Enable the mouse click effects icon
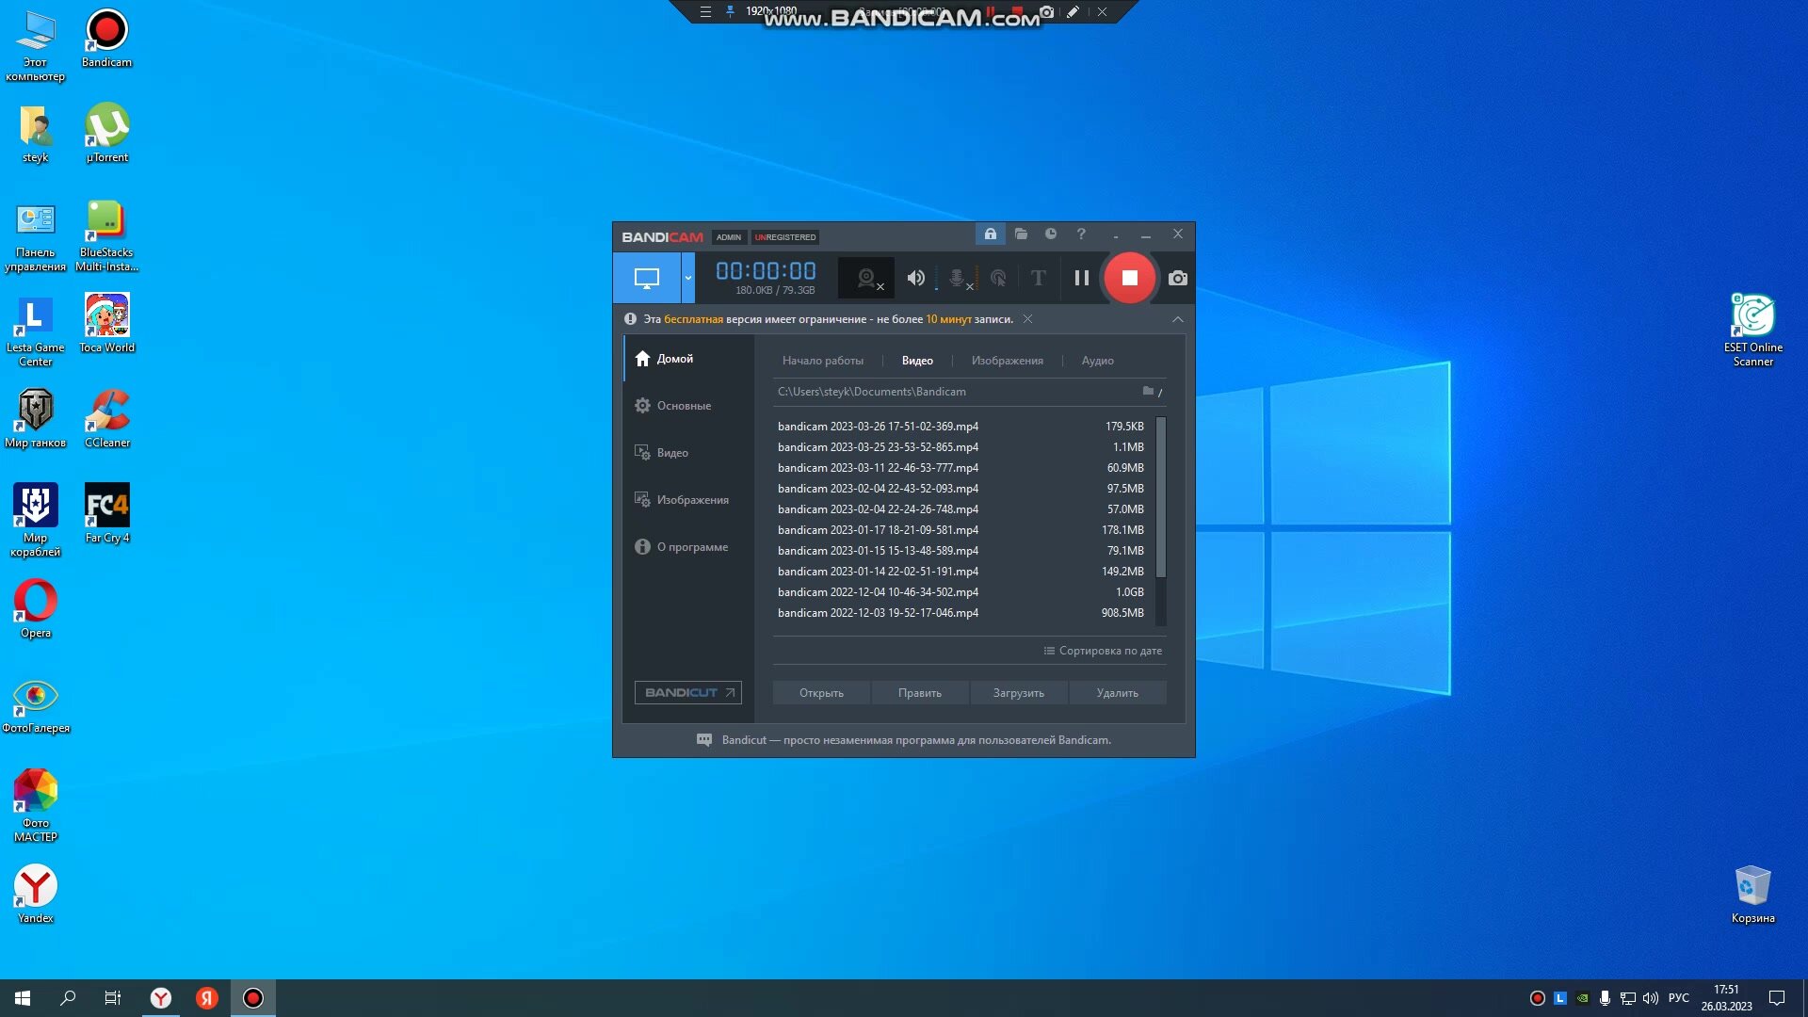The image size is (1808, 1017). click(998, 278)
